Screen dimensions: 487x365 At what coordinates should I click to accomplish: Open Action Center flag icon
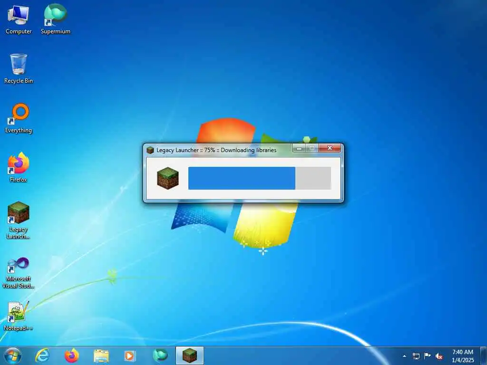pos(428,355)
